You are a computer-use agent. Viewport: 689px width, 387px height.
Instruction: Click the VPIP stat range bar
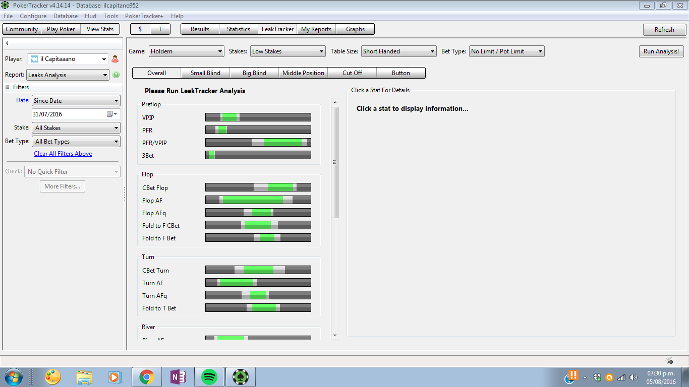click(x=258, y=117)
